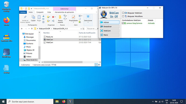Viewport: 186px width, 104px height.
Task: Sort by Fecha de modificación column
Action: pyautogui.click(x=87, y=33)
